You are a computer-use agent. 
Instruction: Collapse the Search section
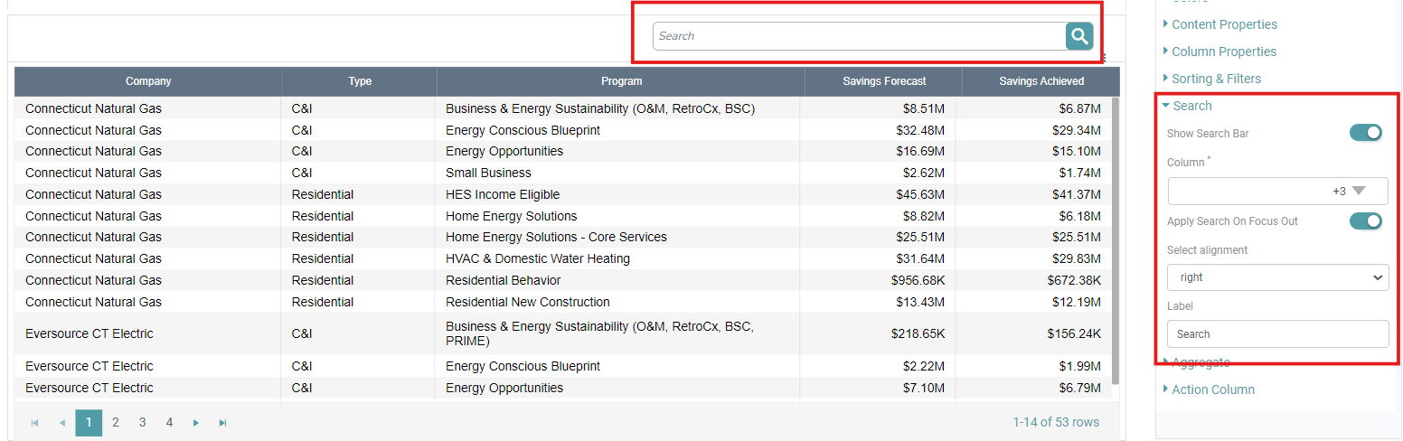coord(1191,106)
